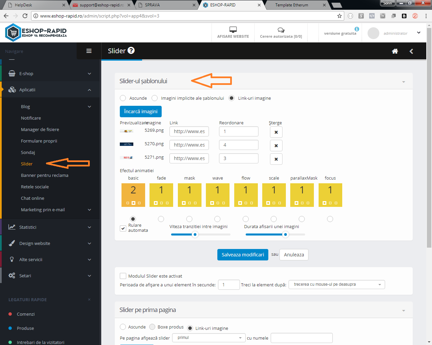Image resolution: width=432 pixels, height=345 pixels.
Task: Click the Salveaza modificari button
Action: coord(243,255)
